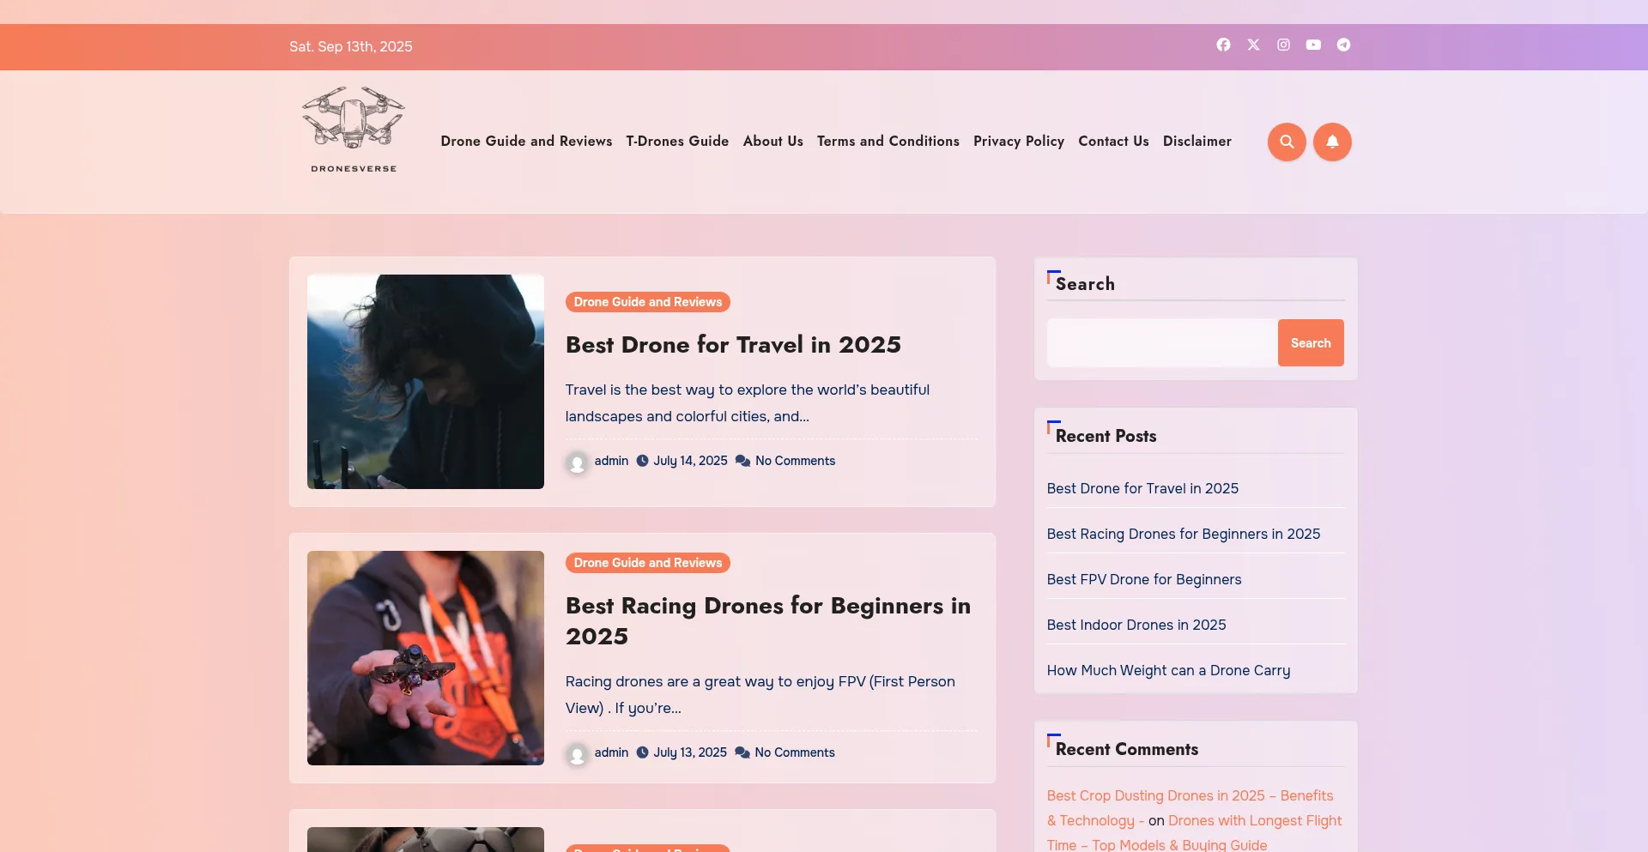Viewport: 1648px width, 852px height.
Task: Click the date text Sat. Sep 13th, 2025
Action: [350, 46]
